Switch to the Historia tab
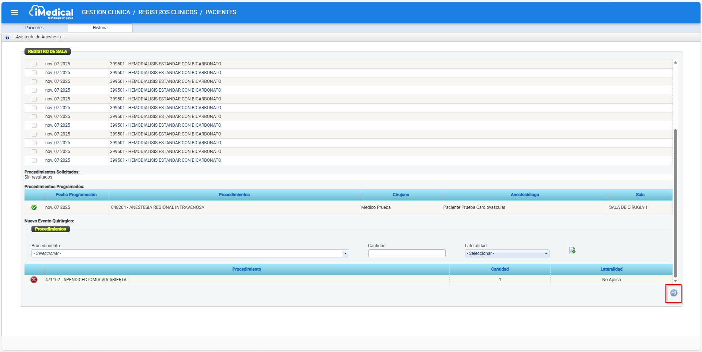The height and width of the screenshot is (352, 702). 100,28
